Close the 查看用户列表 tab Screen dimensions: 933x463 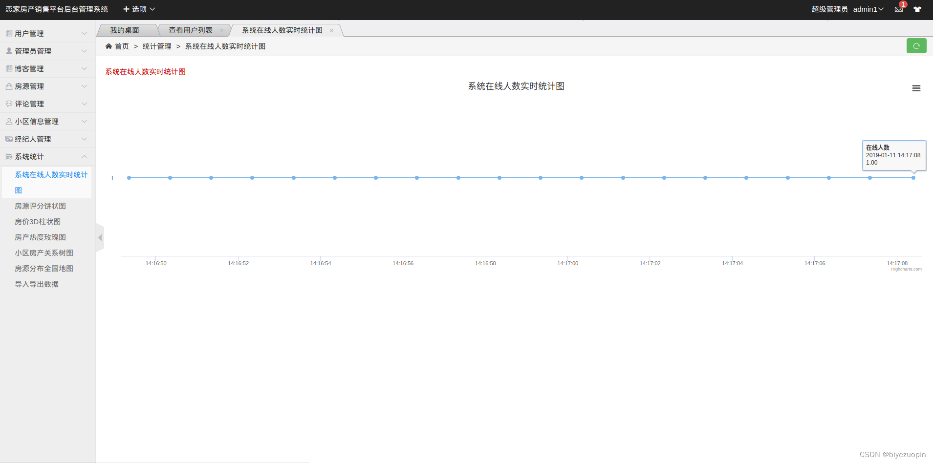click(221, 30)
